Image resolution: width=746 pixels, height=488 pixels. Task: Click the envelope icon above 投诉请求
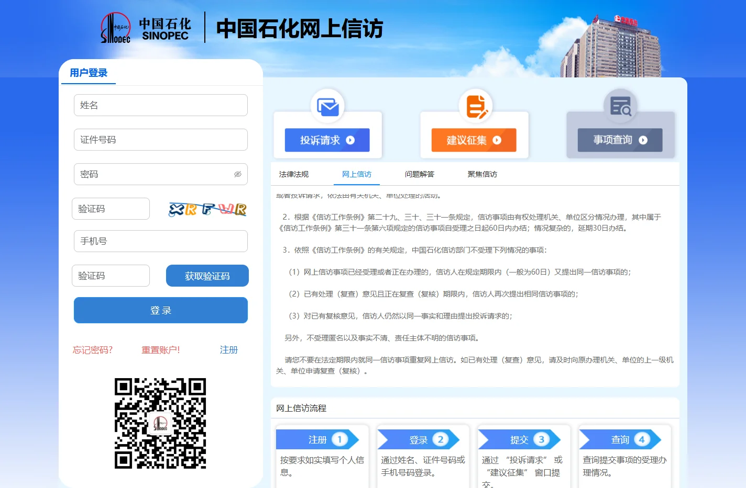328,107
